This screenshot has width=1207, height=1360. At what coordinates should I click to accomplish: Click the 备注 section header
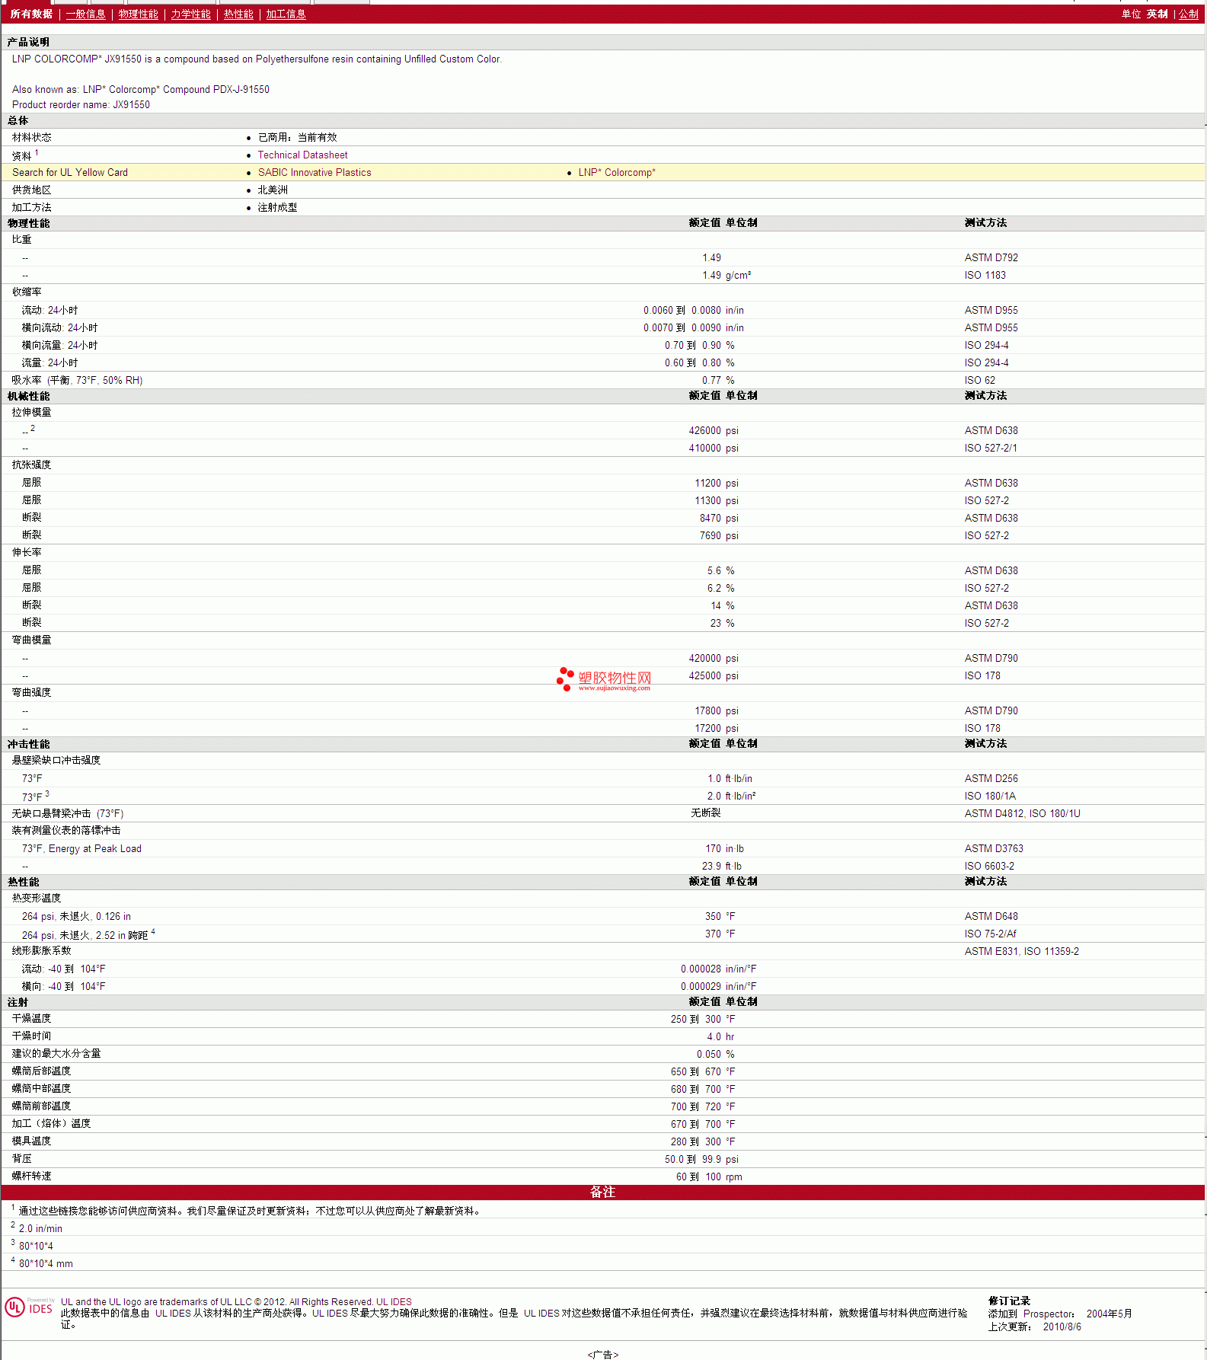click(x=602, y=1192)
